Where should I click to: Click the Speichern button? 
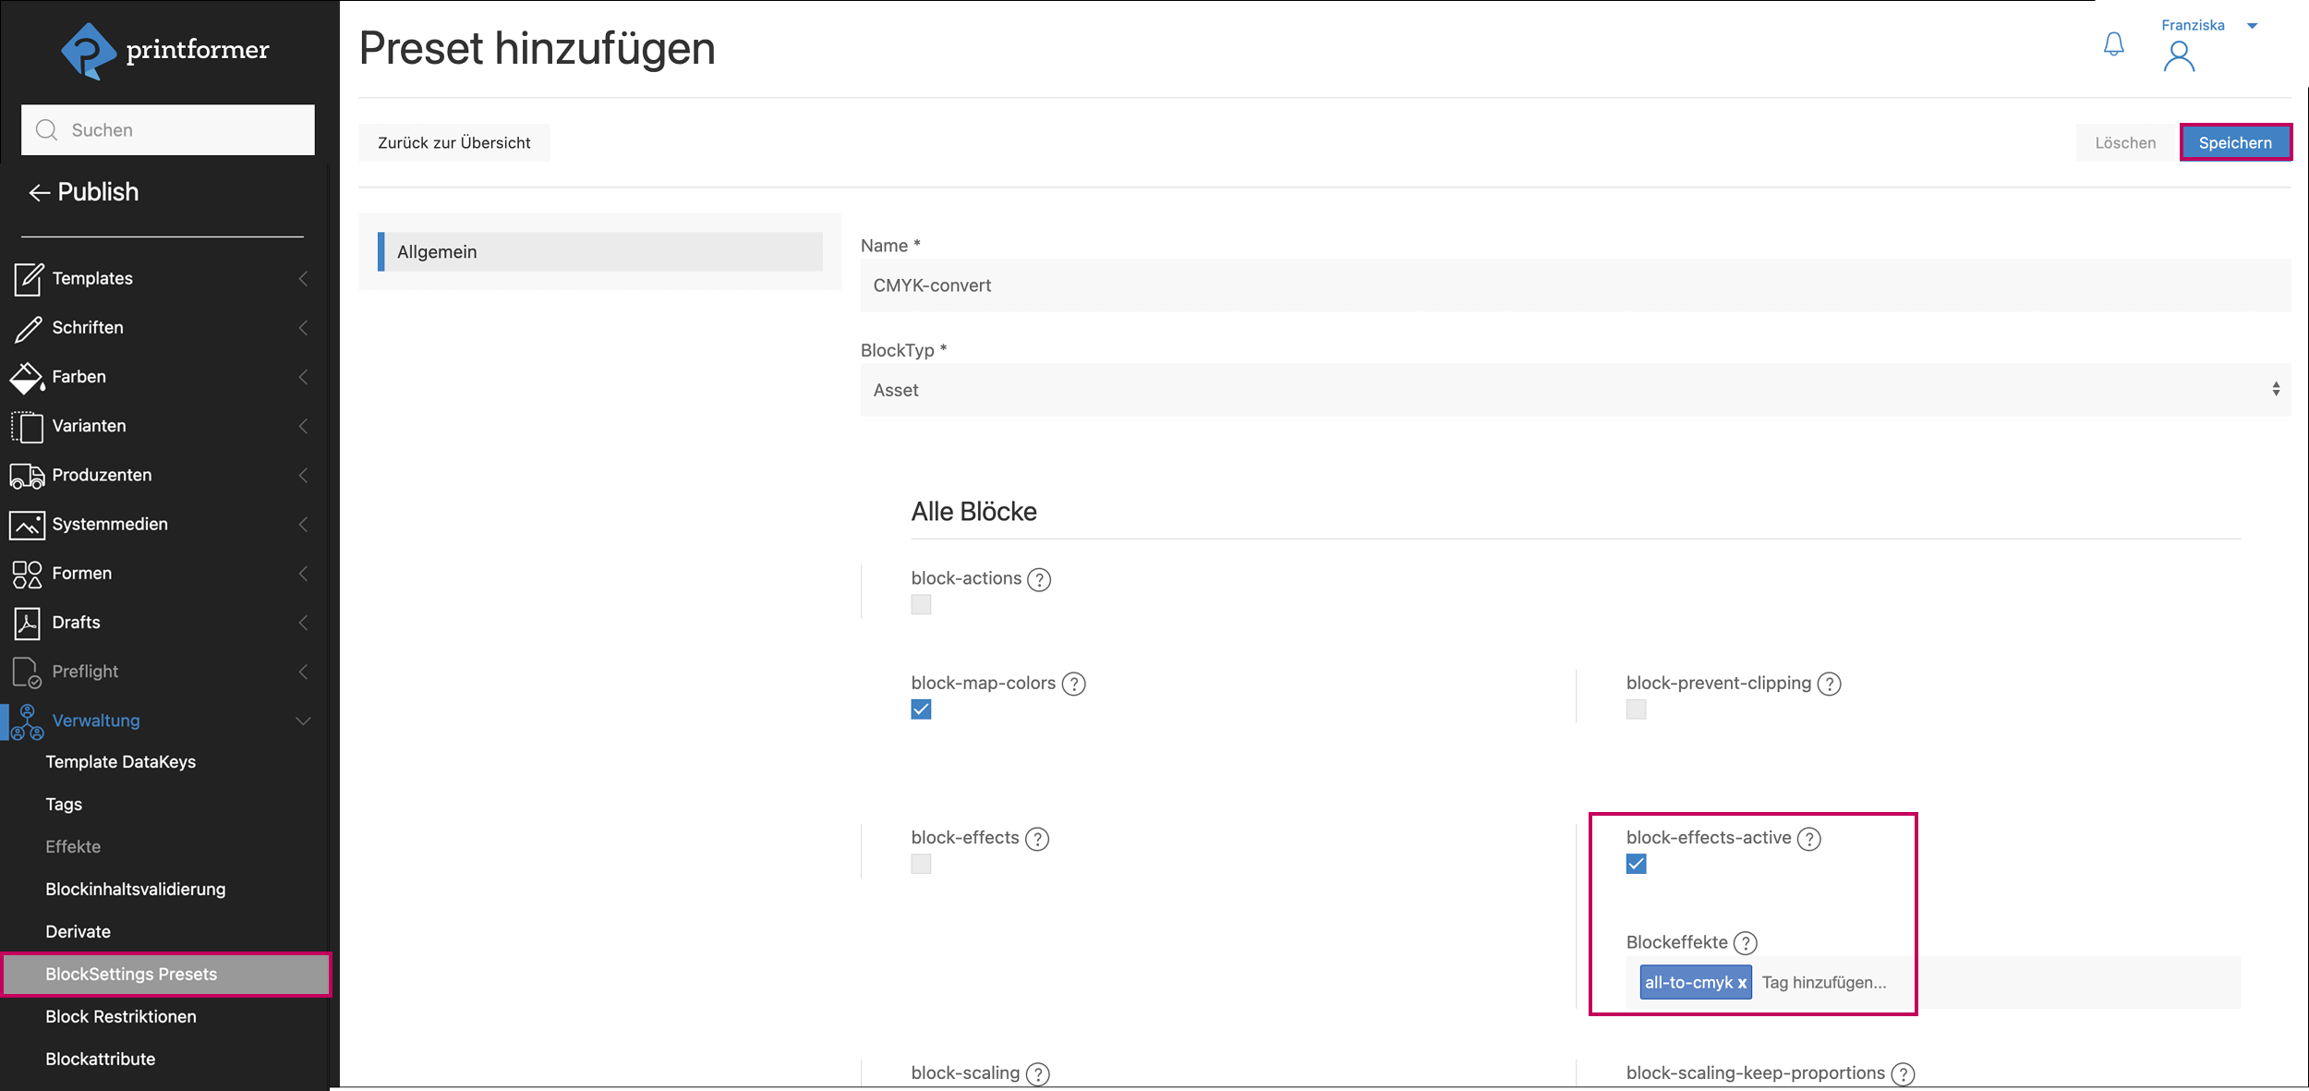[x=2234, y=143]
